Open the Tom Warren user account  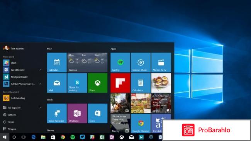tap(14, 48)
